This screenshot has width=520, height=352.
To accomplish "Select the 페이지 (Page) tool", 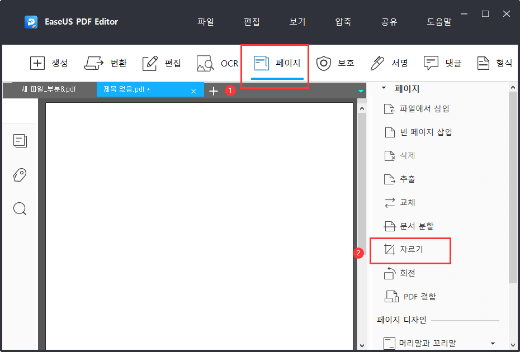I will pos(274,63).
